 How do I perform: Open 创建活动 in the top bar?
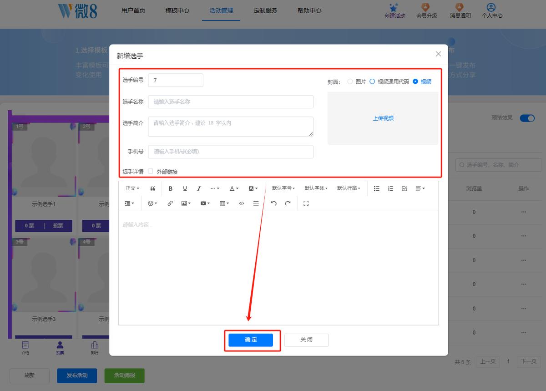point(394,10)
